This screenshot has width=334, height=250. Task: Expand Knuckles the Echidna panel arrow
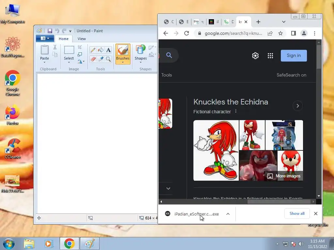click(x=298, y=106)
